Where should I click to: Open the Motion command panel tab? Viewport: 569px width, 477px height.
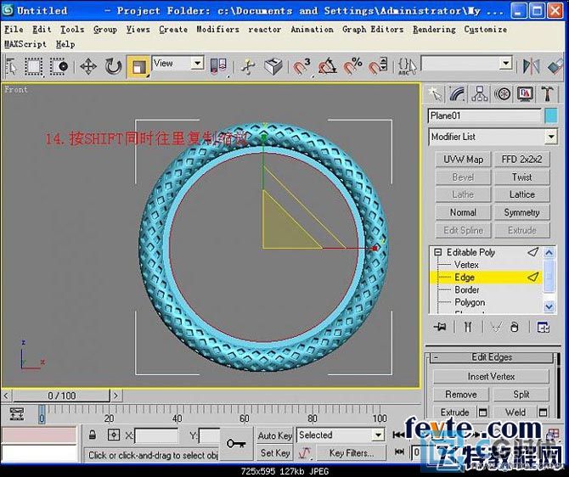point(503,94)
